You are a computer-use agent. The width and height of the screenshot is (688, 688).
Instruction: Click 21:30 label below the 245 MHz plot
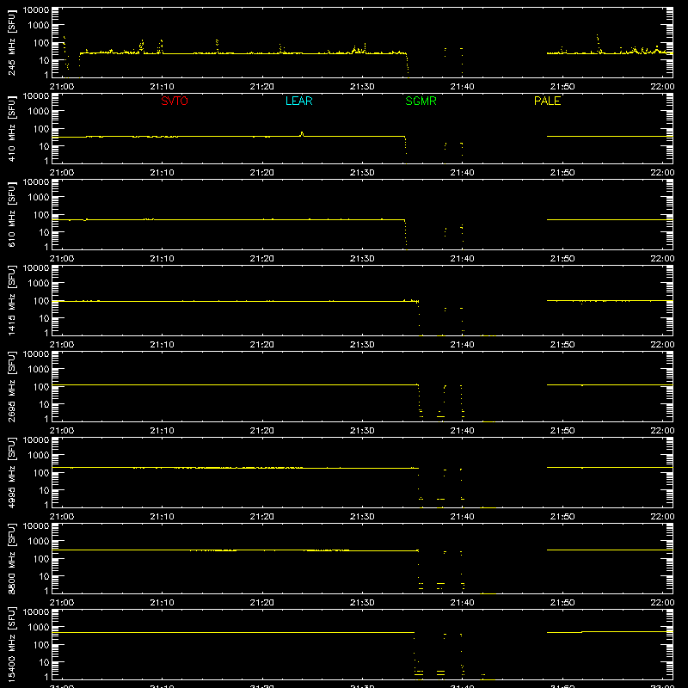(x=362, y=87)
